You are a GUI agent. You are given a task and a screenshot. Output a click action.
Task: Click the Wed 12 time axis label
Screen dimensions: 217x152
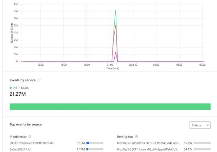point(133,65)
